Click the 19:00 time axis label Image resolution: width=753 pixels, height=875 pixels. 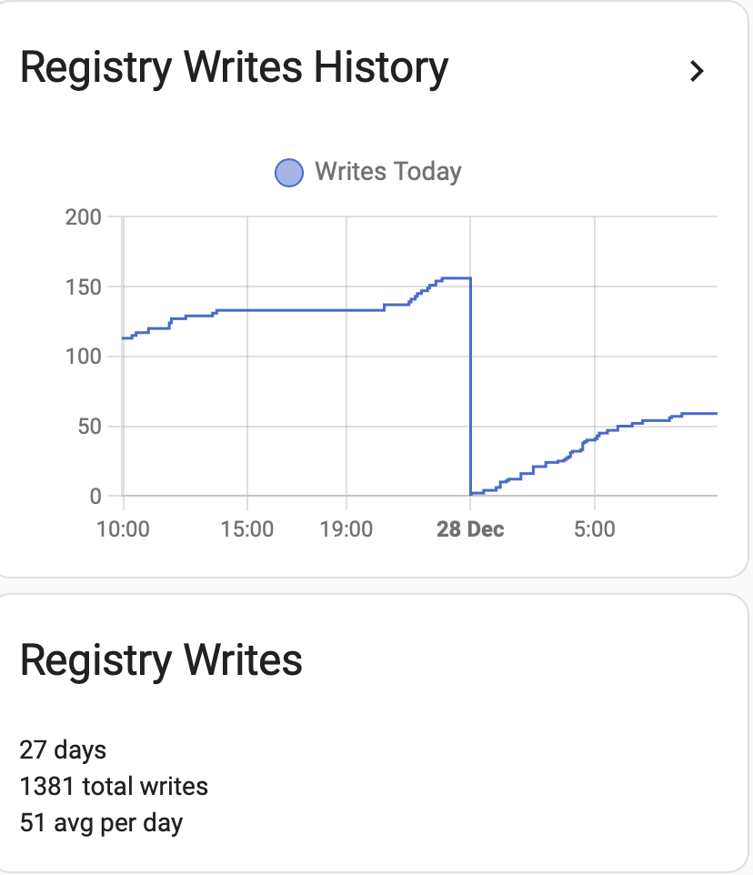click(x=346, y=529)
